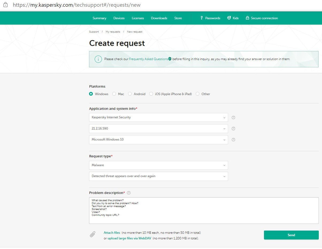Open the version 21.2.16.590 dropdown
This screenshot has height=249, width=322.
coord(159,129)
